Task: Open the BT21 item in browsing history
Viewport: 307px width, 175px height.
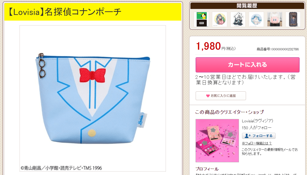Action: pyautogui.click(x=201, y=19)
